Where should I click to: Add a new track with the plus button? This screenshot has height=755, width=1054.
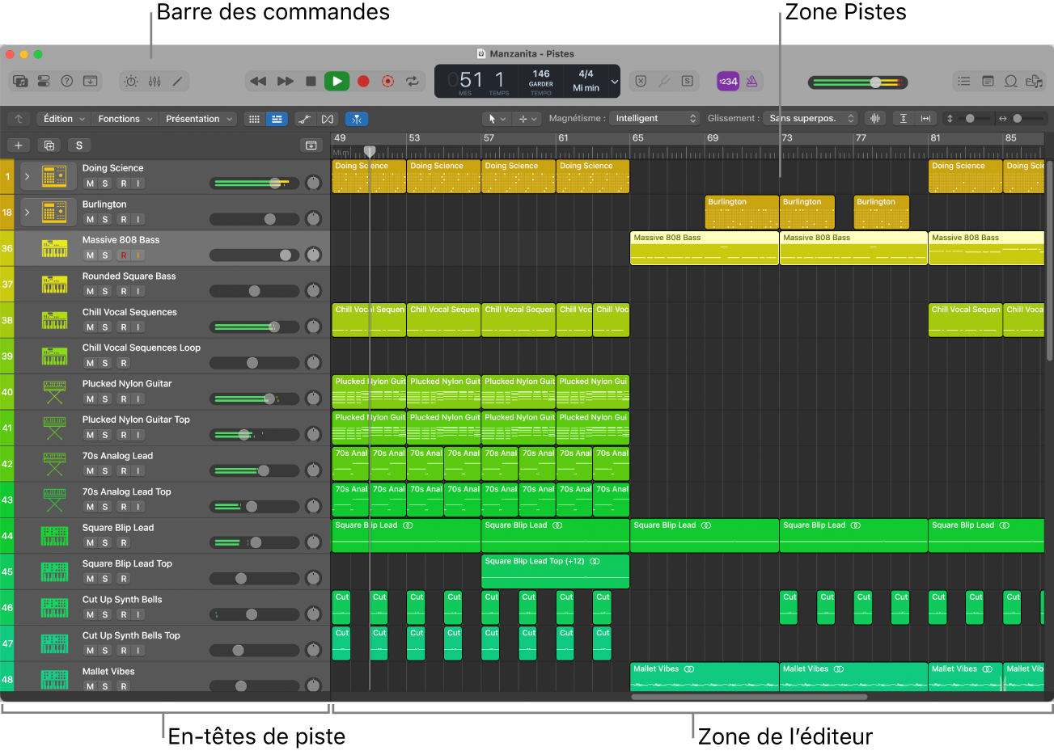coord(18,145)
